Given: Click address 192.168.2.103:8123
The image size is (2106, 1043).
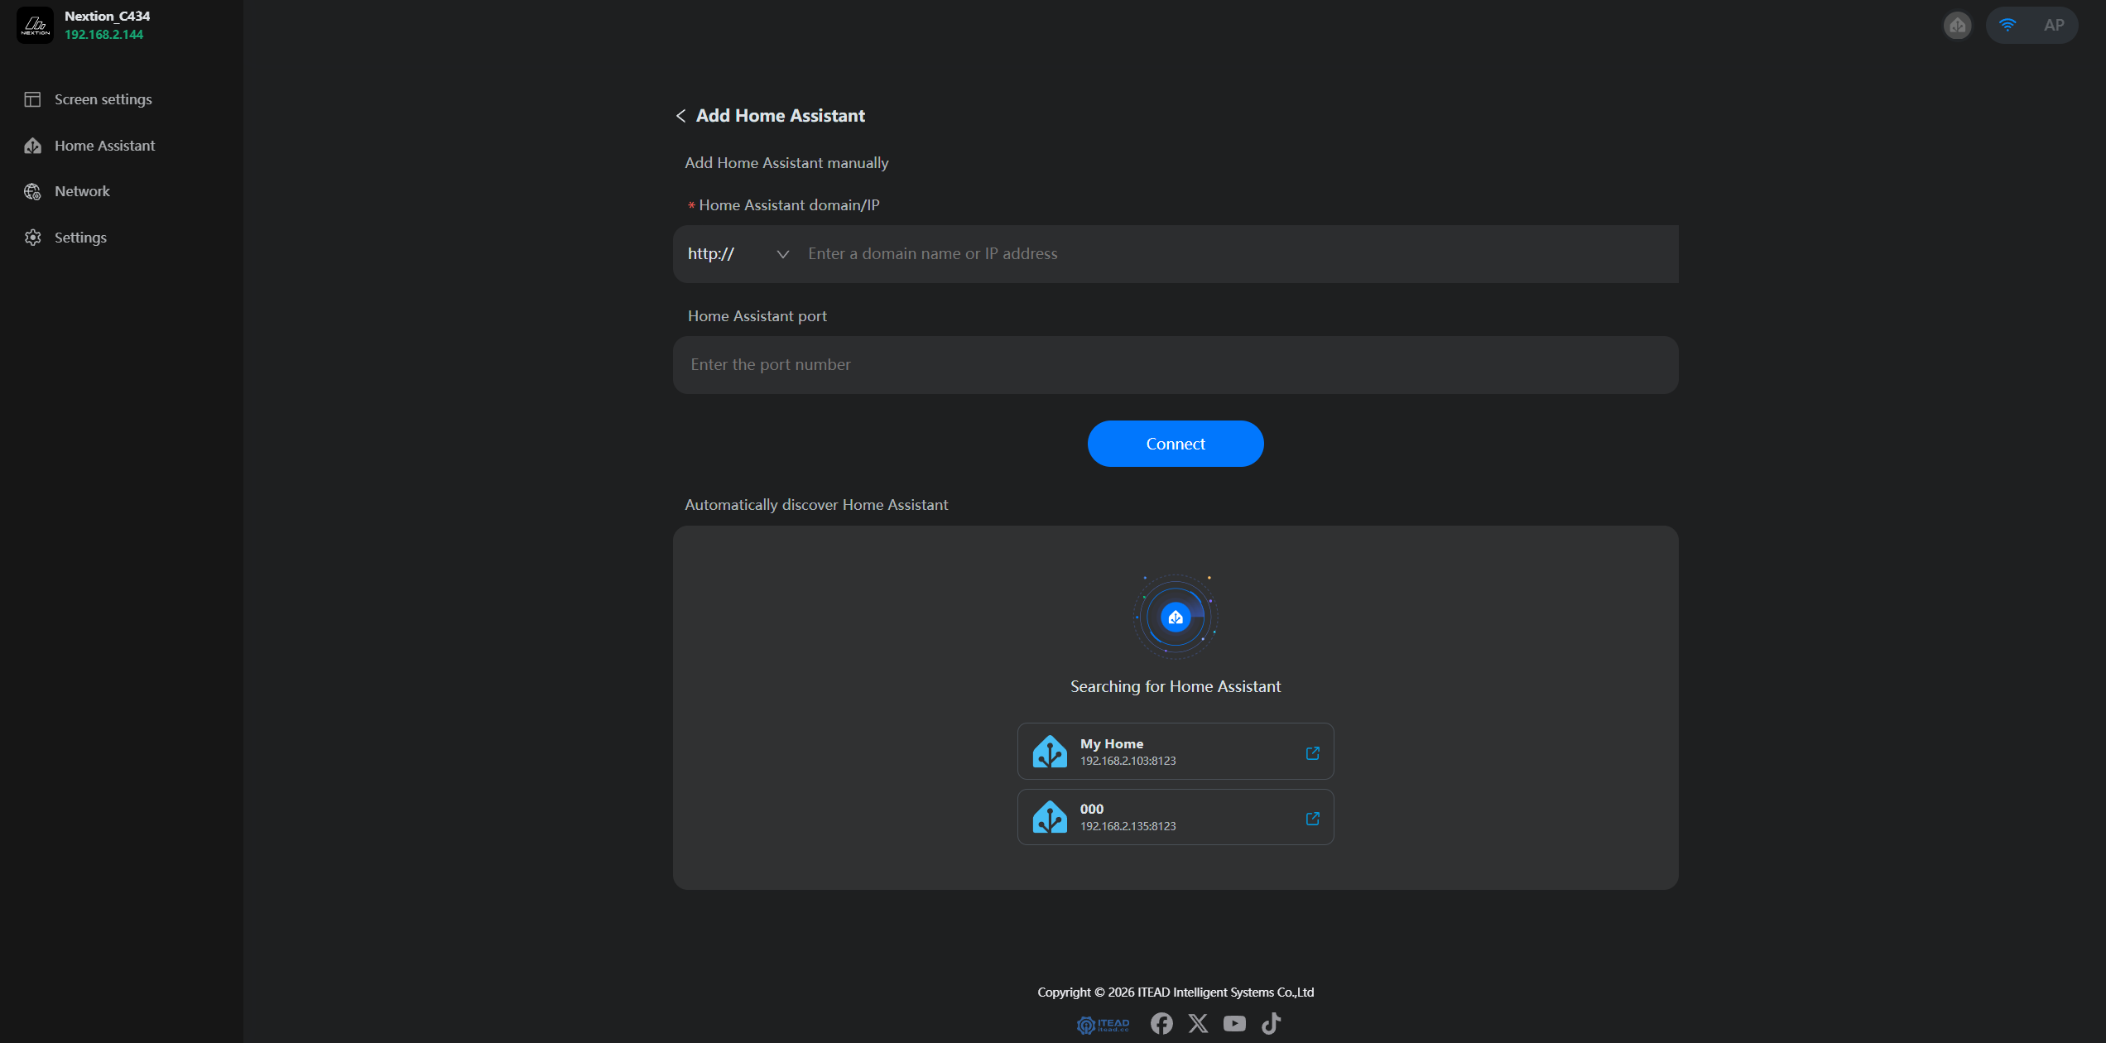Looking at the screenshot, I should tap(1128, 761).
